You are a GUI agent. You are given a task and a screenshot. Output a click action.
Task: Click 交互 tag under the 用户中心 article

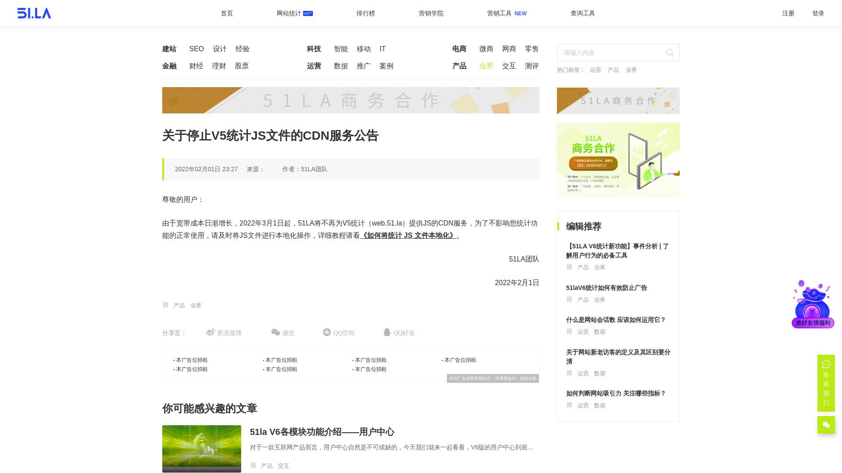283,466
